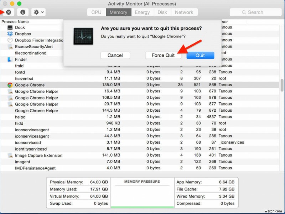Click the Memory Pressure graph
This screenshot has width=285, height=214.
click(142, 194)
